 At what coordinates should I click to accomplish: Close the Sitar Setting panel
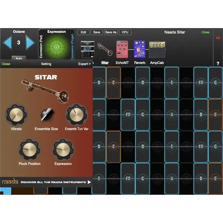click(6, 64)
